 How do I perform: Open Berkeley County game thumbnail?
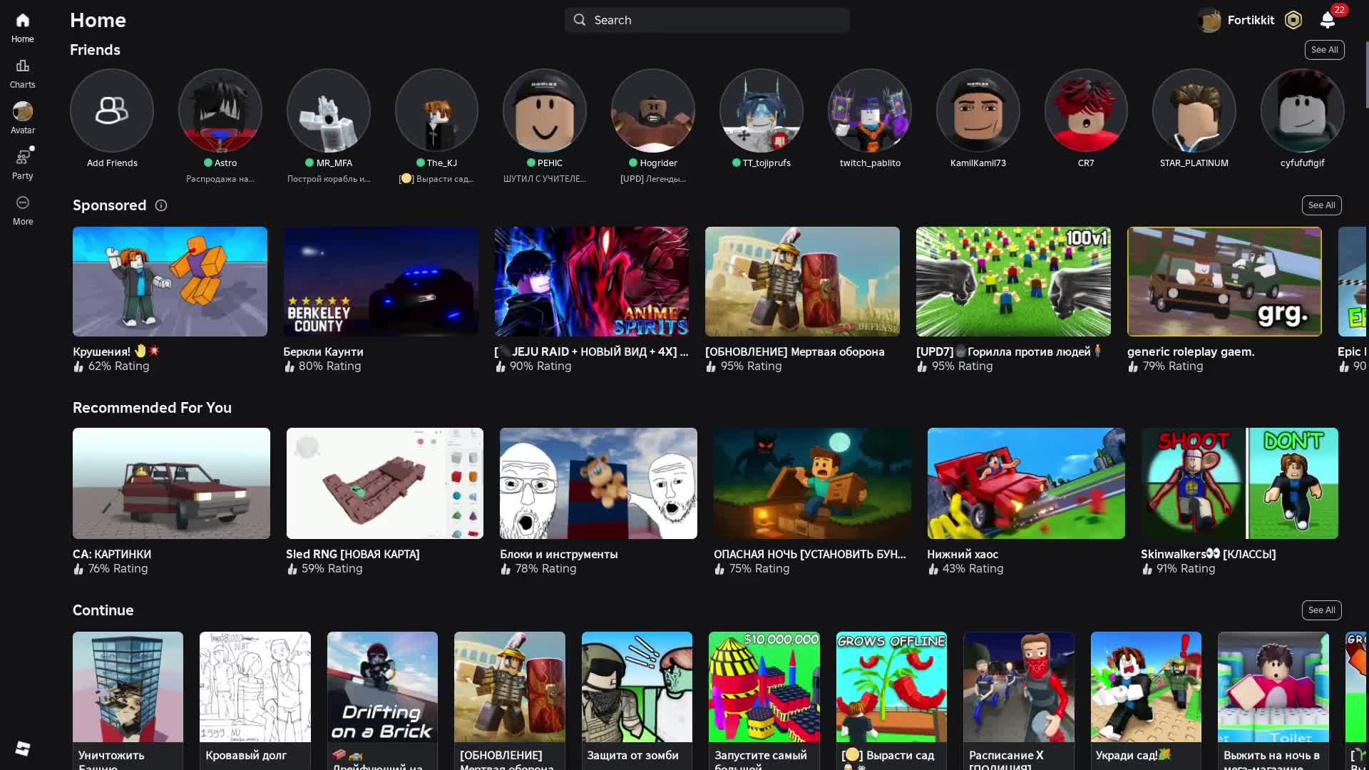[x=381, y=282]
